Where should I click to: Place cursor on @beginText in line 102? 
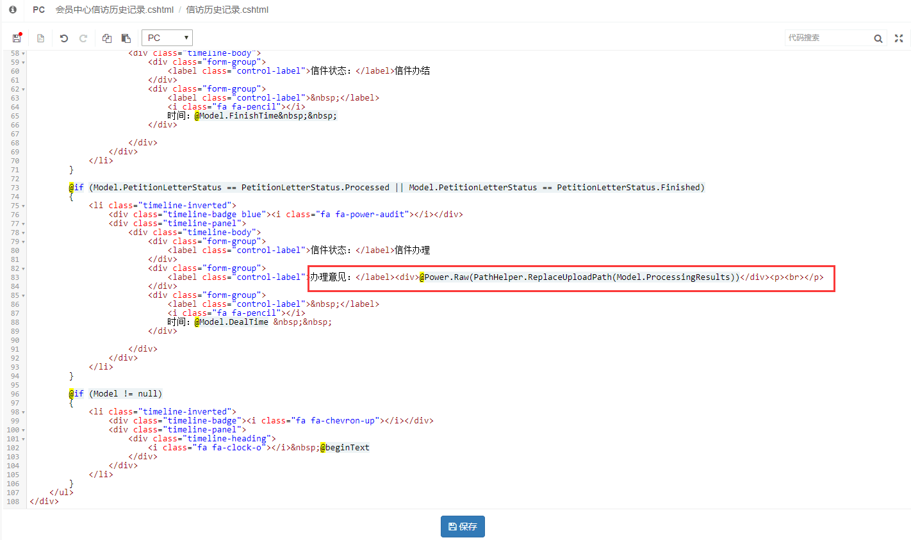click(x=347, y=448)
